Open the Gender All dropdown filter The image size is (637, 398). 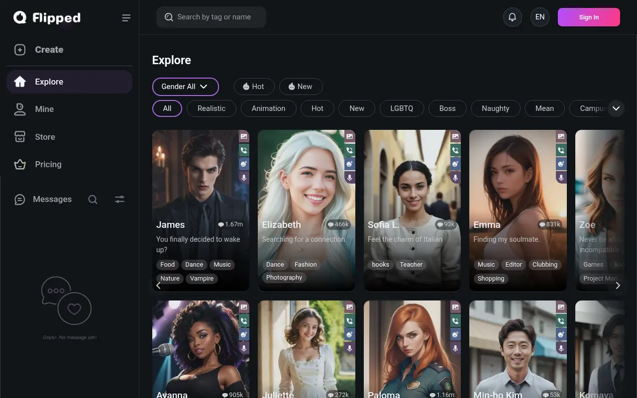click(185, 87)
